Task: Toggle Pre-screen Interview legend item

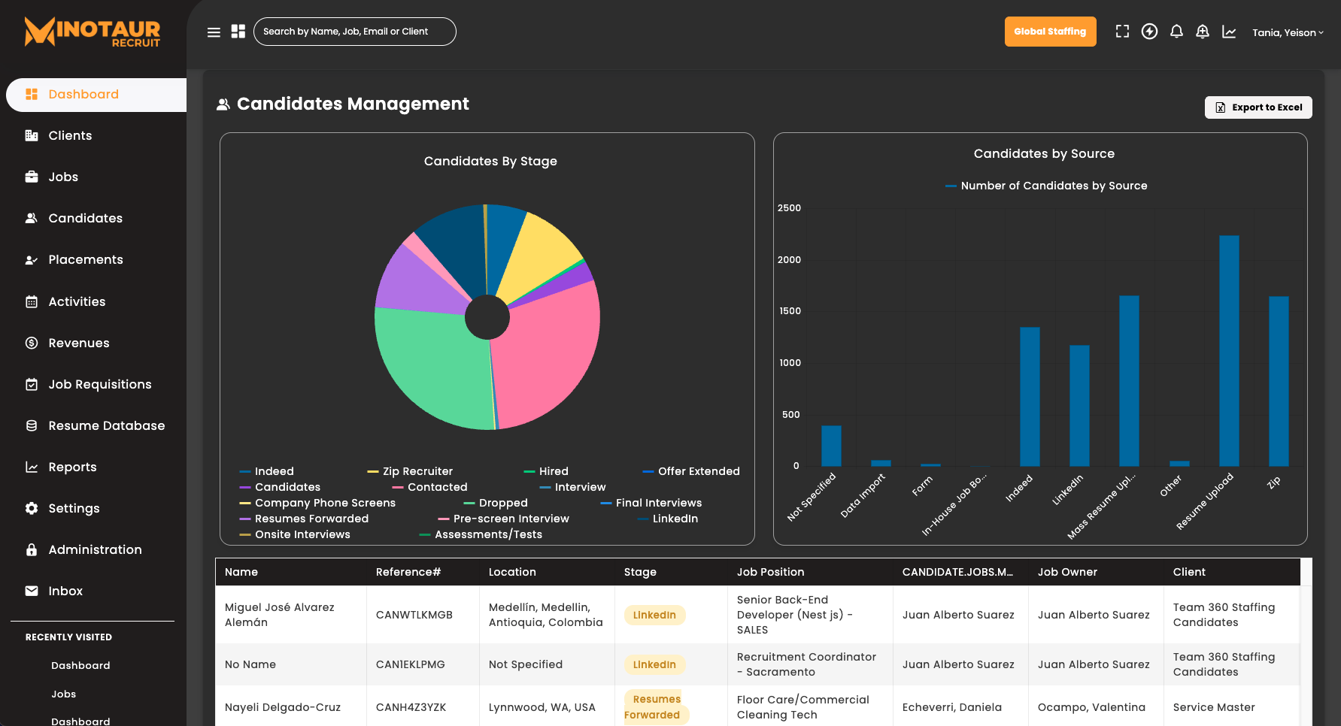Action: pos(504,519)
